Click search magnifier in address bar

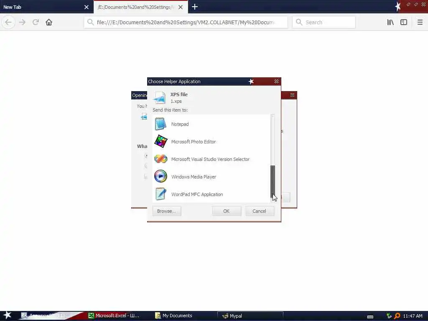(91, 22)
